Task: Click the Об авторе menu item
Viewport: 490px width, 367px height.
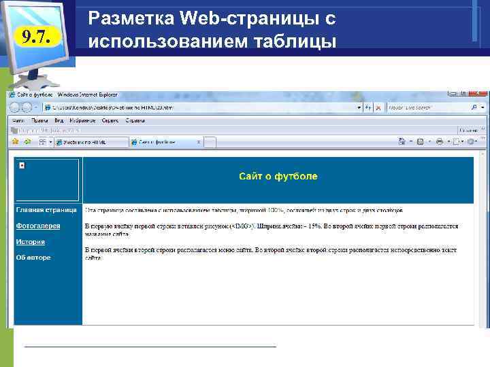Action: [33, 258]
